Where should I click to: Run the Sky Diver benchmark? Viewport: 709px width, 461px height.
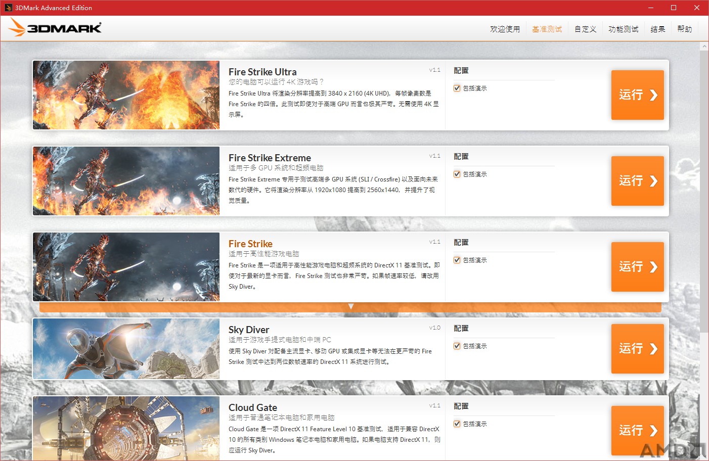point(637,349)
